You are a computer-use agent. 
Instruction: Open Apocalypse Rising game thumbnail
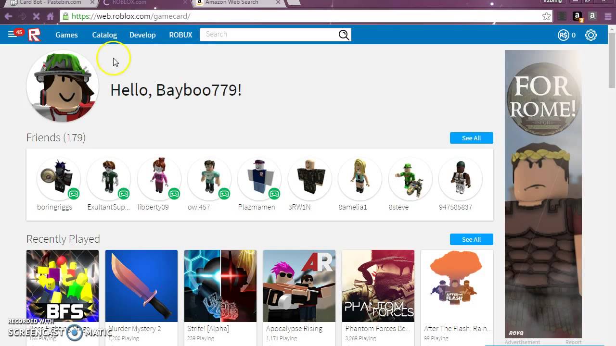[299, 286]
